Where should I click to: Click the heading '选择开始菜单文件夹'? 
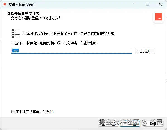[23, 13]
